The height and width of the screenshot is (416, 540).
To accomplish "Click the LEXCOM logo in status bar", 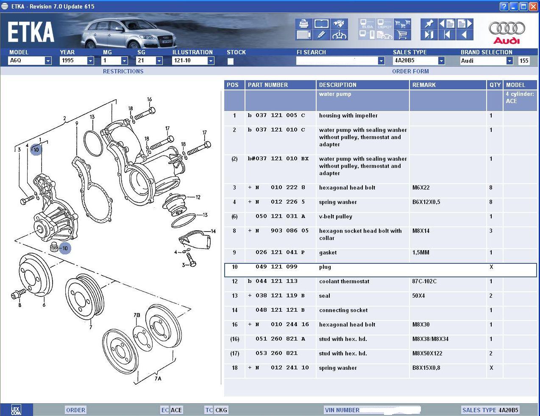I will pyautogui.click(x=16, y=410).
